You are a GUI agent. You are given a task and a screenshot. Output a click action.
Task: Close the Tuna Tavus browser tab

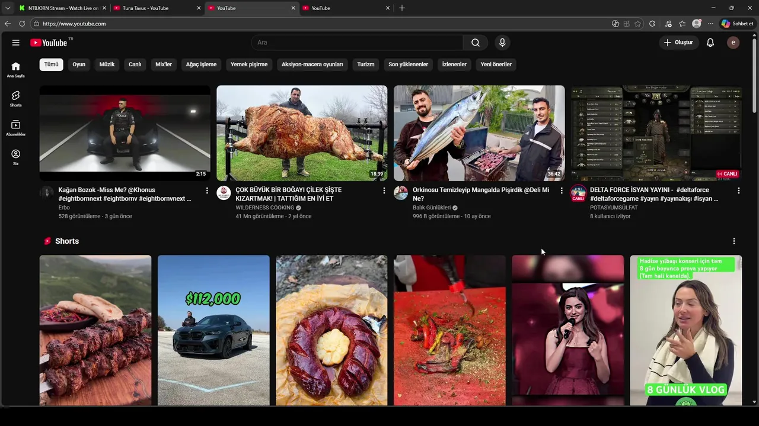click(199, 8)
